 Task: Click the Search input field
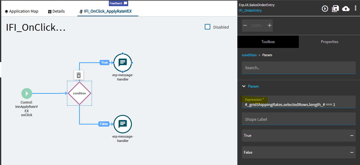pyautogui.click(x=299, y=68)
